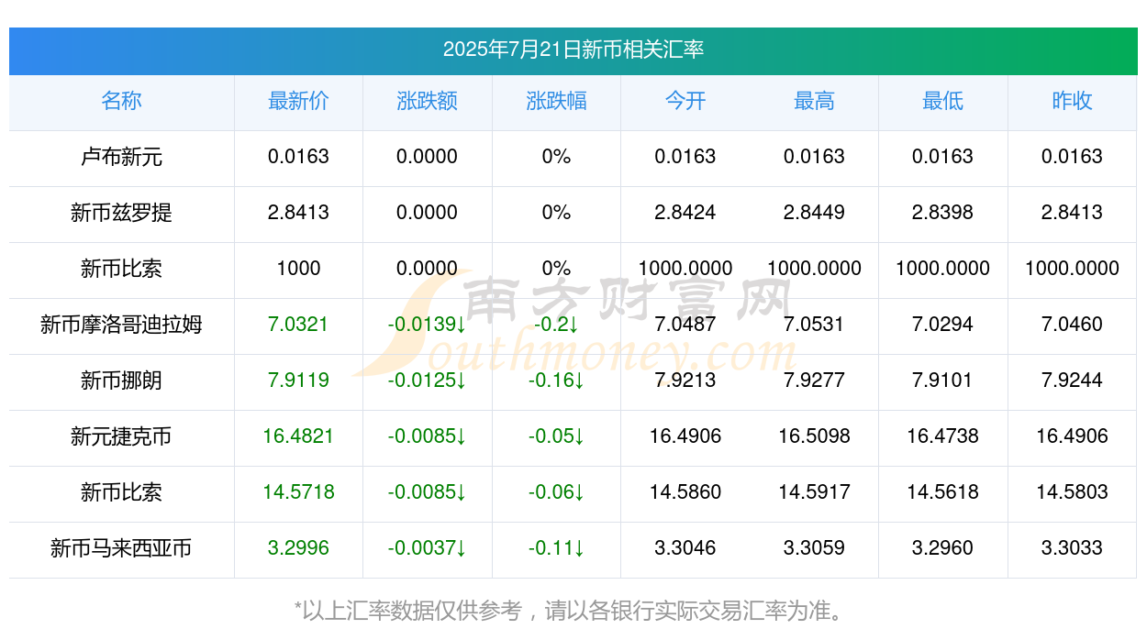
Task: Select the 最新价 column header
Action: coord(298,101)
